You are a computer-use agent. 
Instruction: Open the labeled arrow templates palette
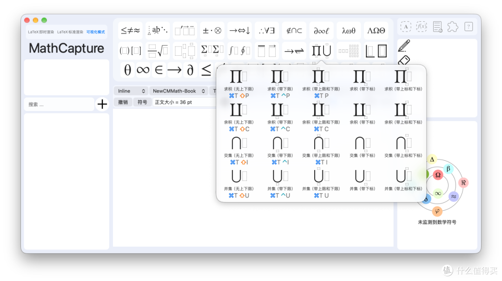[x=294, y=51]
